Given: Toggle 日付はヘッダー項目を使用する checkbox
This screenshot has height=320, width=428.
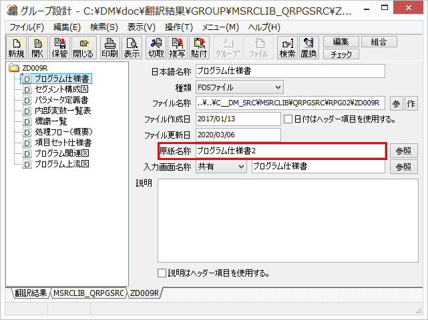Looking at the screenshot, I should [288, 119].
